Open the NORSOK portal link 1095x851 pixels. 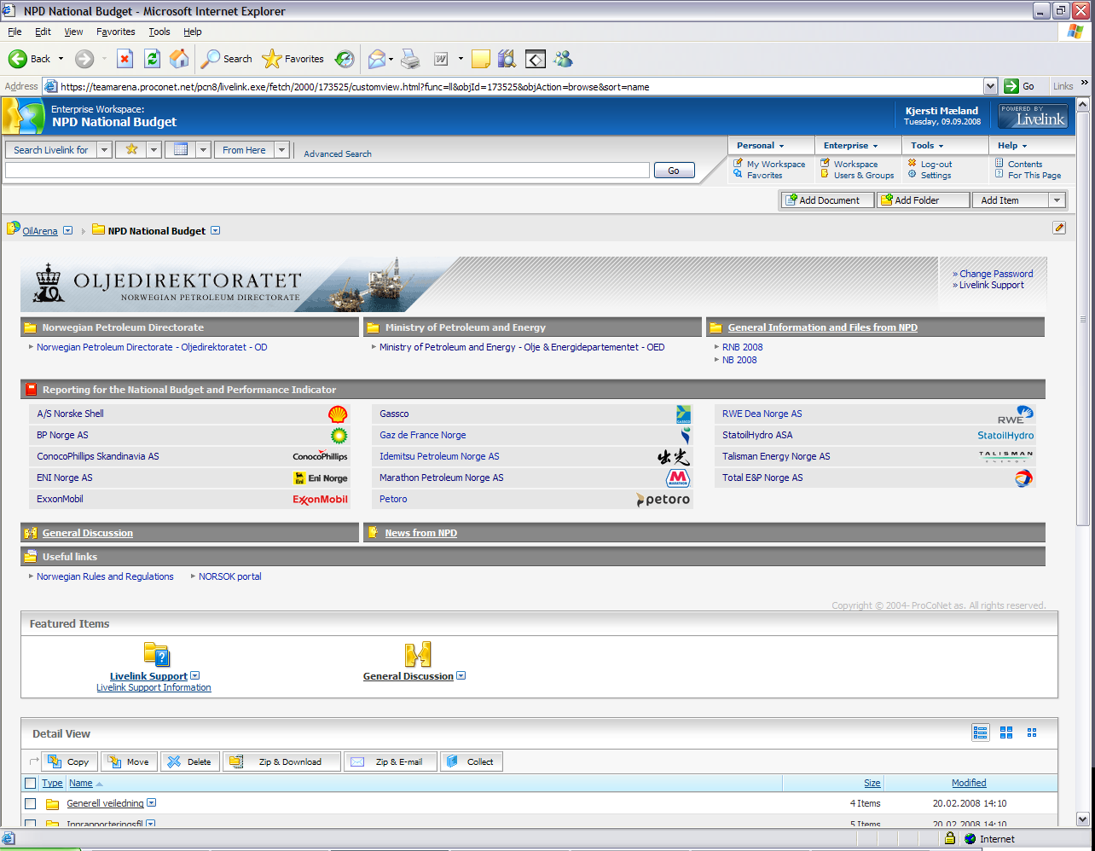pos(230,576)
